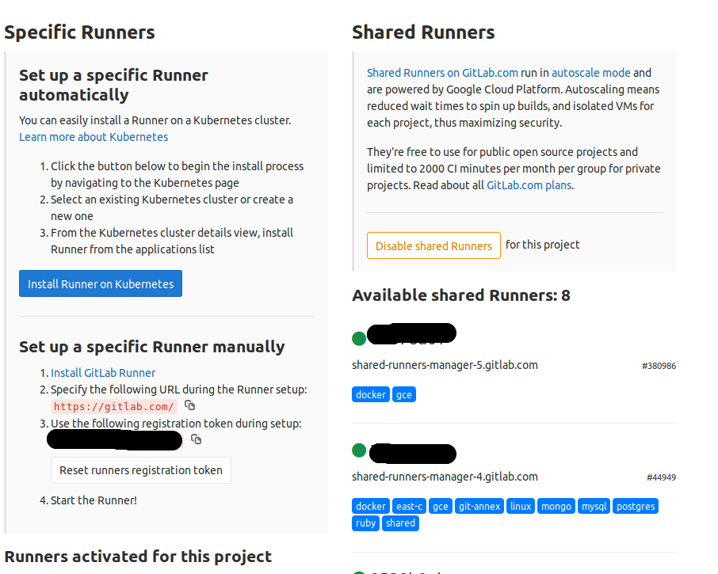Disable shared Runners for this project

coord(433,245)
